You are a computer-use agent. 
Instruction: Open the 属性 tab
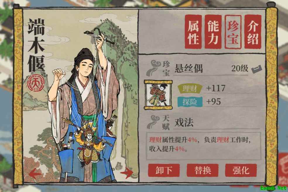[193, 32]
